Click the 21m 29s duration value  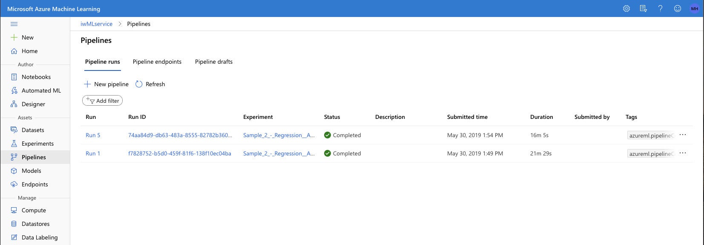[x=541, y=153]
